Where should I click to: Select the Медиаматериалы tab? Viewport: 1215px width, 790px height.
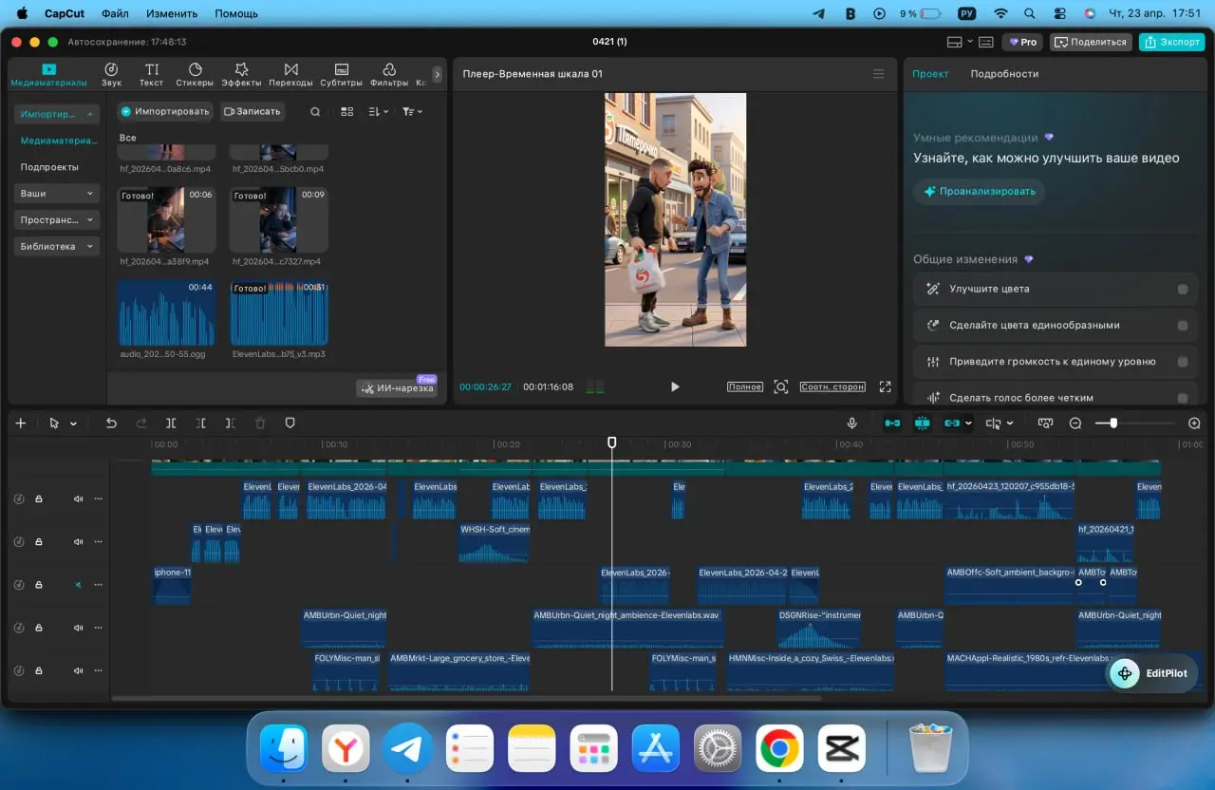(48, 75)
